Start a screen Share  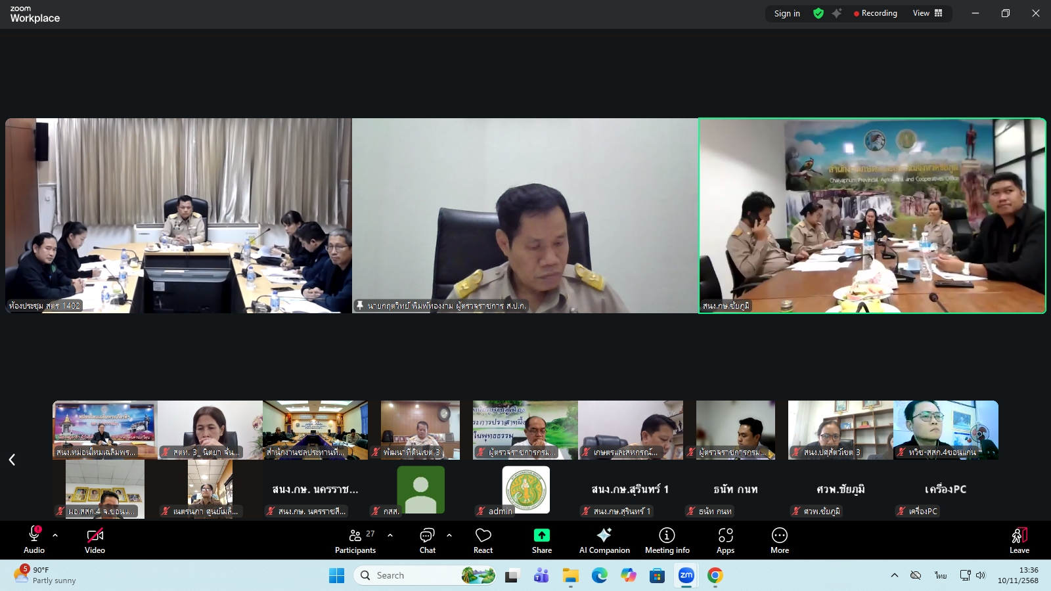click(541, 540)
